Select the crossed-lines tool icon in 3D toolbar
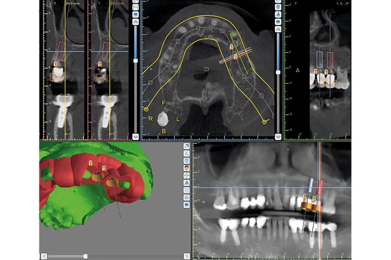Viewport: 391px width, 260px height. coord(187,153)
